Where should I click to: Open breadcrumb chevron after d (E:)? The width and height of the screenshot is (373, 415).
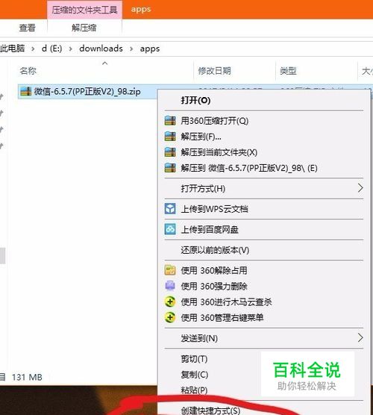click(70, 49)
